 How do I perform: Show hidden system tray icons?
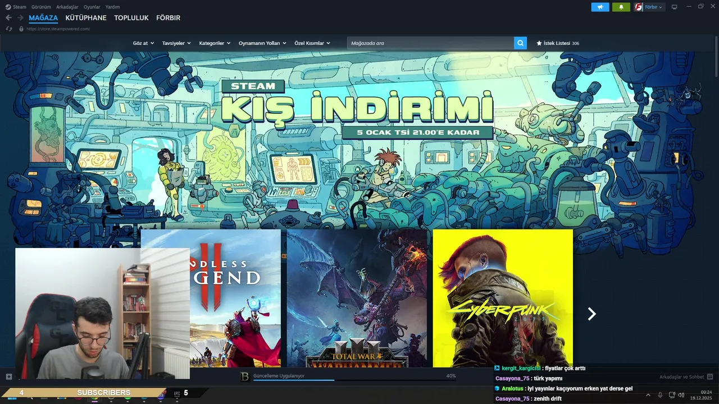tap(648, 395)
